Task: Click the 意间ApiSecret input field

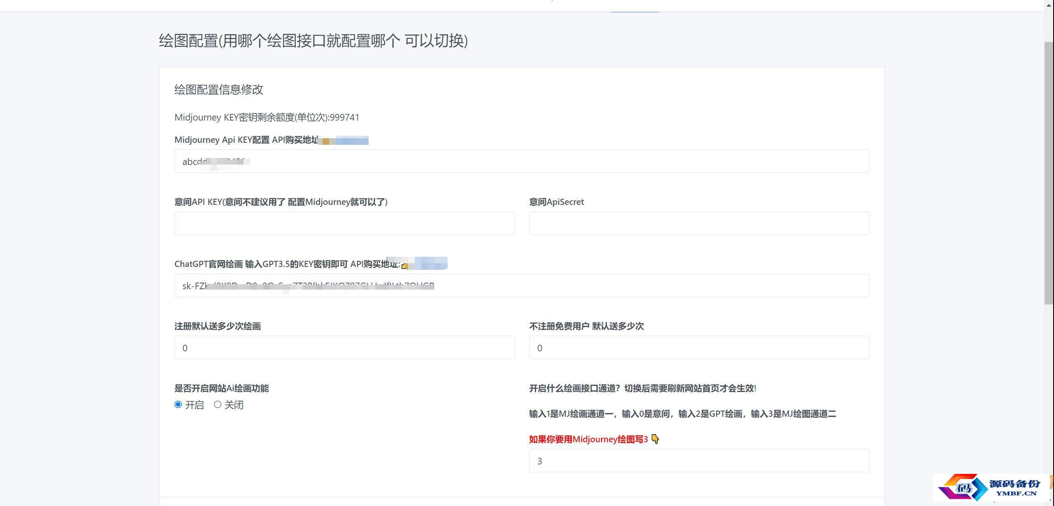Action: pos(699,223)
